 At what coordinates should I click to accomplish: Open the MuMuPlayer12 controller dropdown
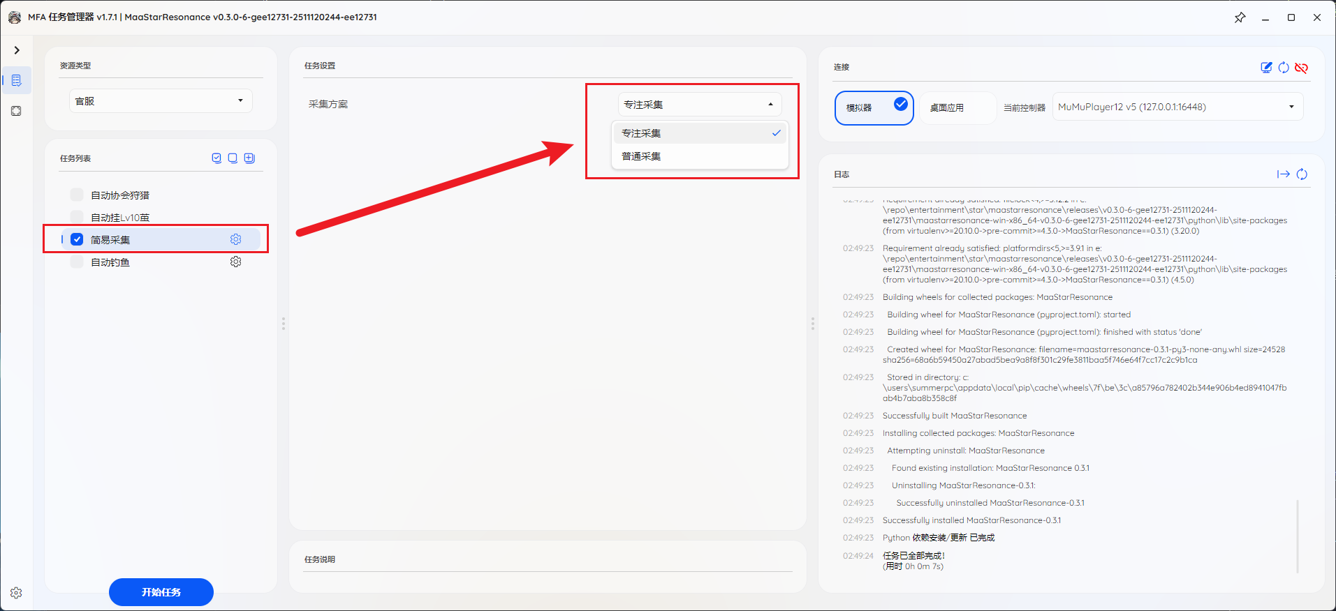1177,107
